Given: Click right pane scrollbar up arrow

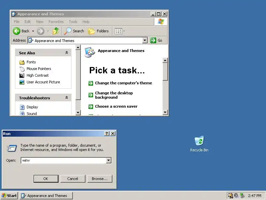Looking at the screenshot, I should pos(165,60).
